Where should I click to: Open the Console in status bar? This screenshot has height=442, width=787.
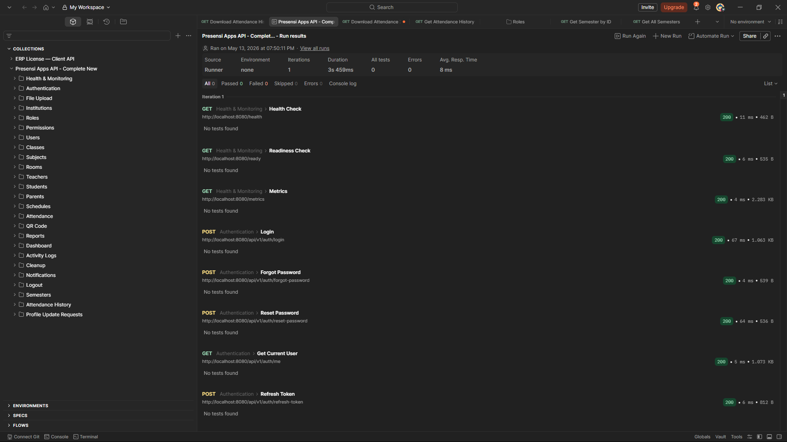(x=57, y=437)
